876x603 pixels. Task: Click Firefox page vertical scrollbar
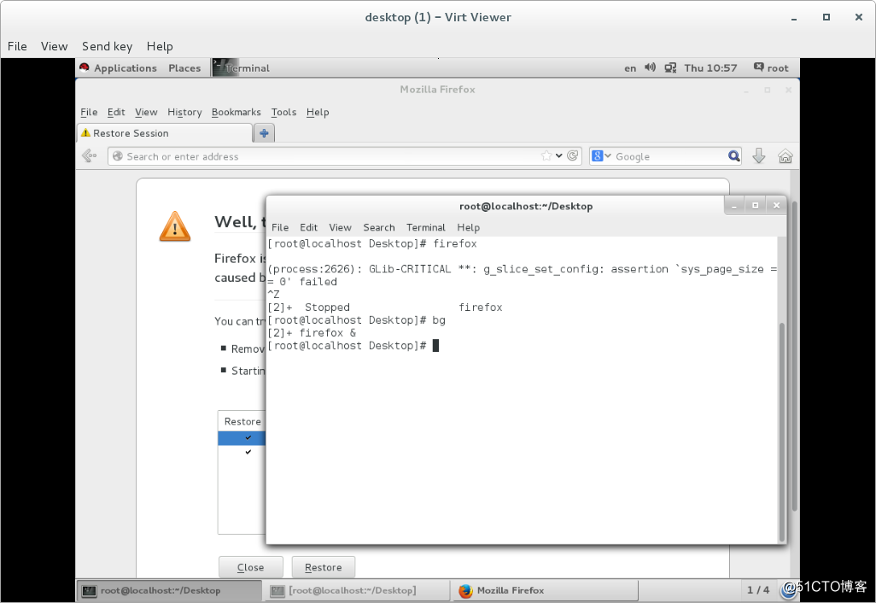(x=794, y=355)
